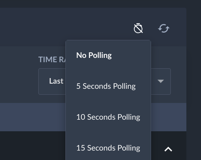Collapse the panel with the up chevron
The image size is (201, 160).
click(x=168, y=149)
